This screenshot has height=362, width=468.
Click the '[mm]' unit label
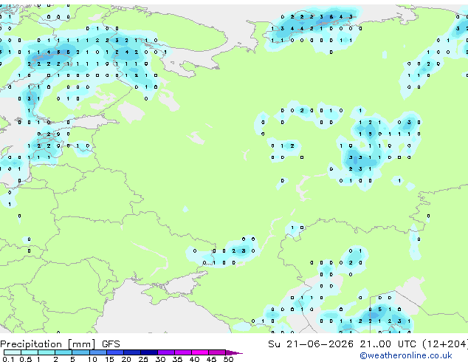click(82, 344)
